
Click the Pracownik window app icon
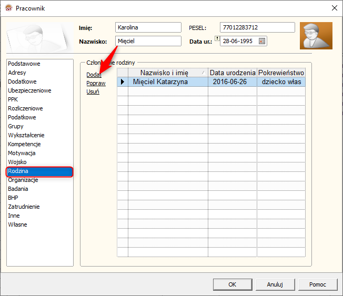click(9, 8)
